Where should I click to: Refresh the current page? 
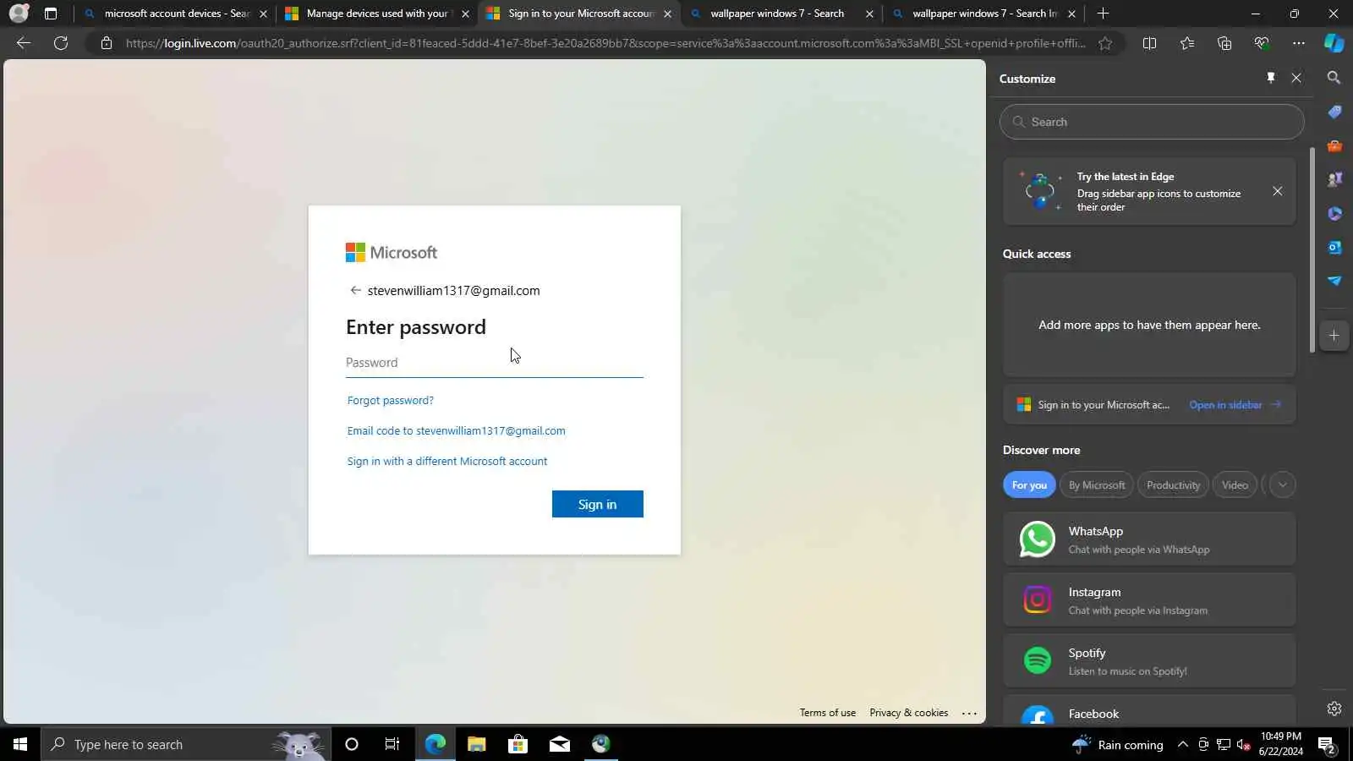pos(61,43)
